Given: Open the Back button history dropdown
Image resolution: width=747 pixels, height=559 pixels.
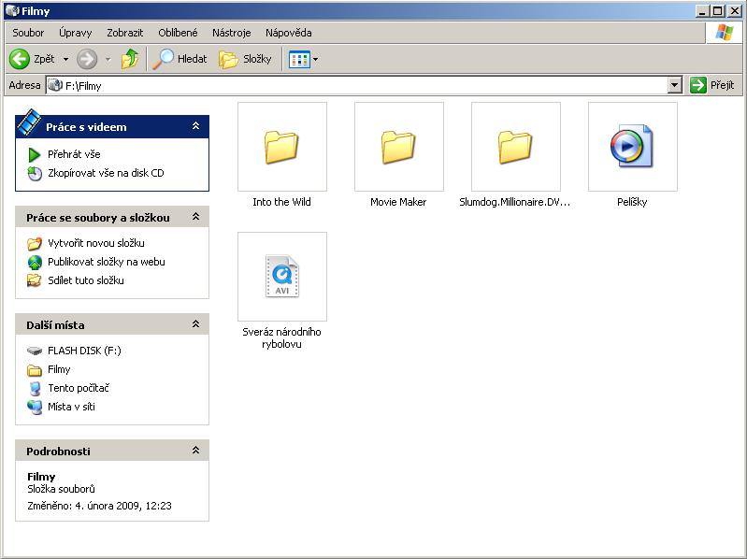Looking at the screenshot, I should (x=65, y=60).
